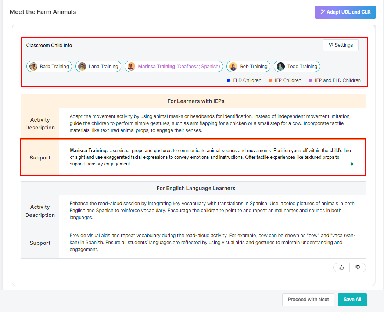Click the 'ELD Children' legend label

coord(247,80)
